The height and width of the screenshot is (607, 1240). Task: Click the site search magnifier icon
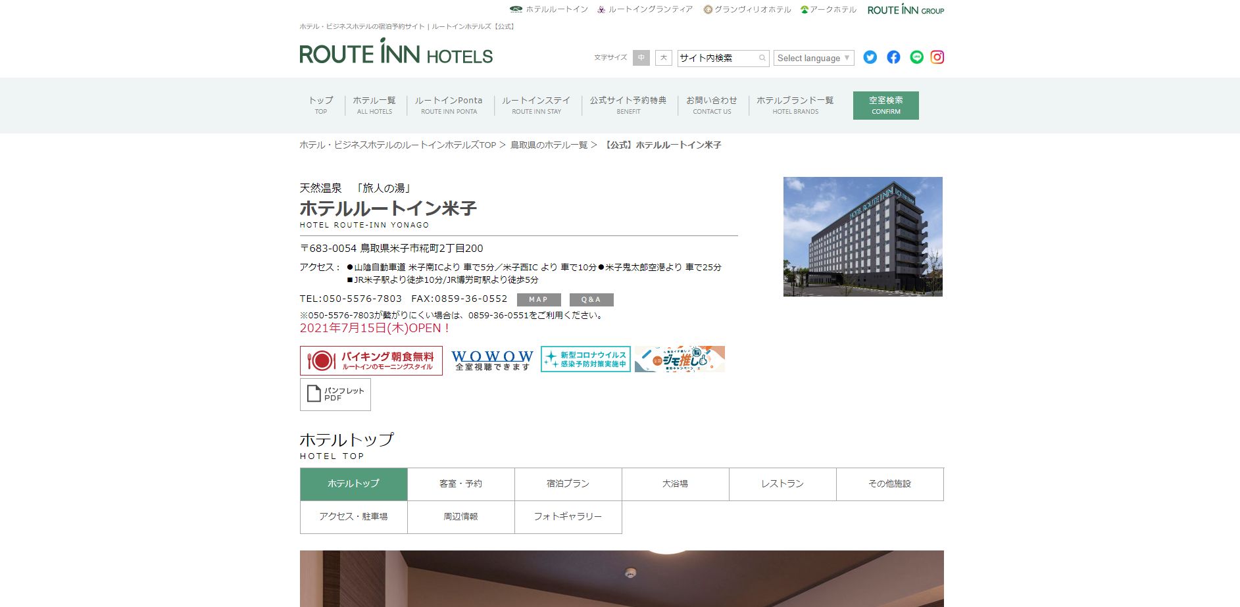[762, 58]
